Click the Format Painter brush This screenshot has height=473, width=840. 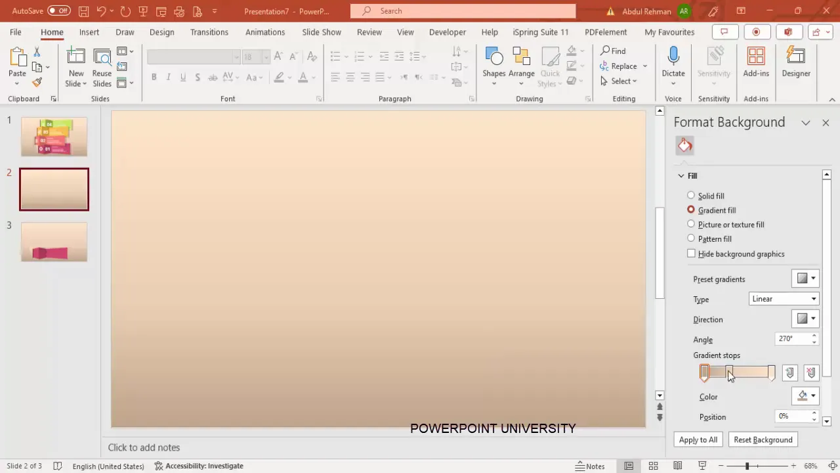[x=37, y=82]
